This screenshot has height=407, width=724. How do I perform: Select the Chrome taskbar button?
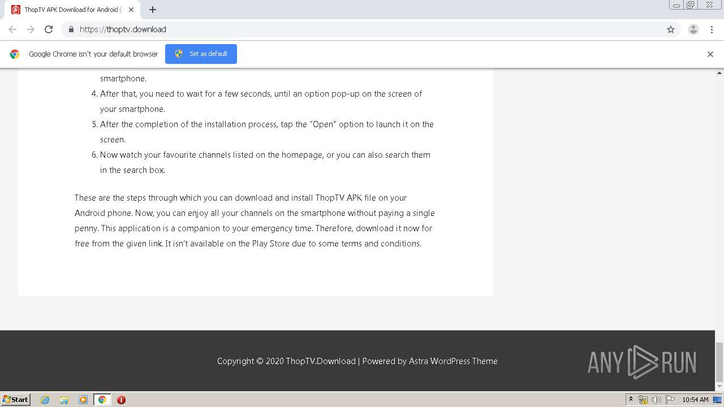click(102, 400)
